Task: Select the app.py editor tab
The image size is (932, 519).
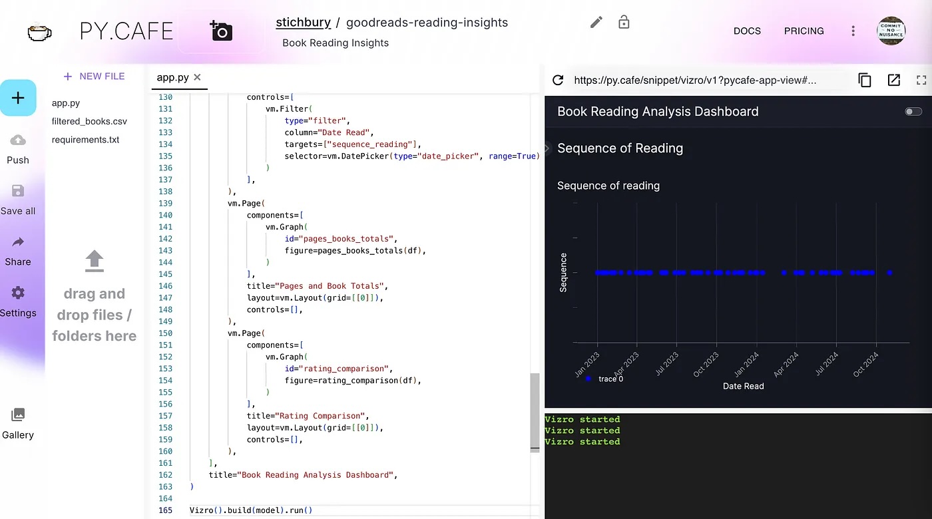Action: (x=173, y=77)
